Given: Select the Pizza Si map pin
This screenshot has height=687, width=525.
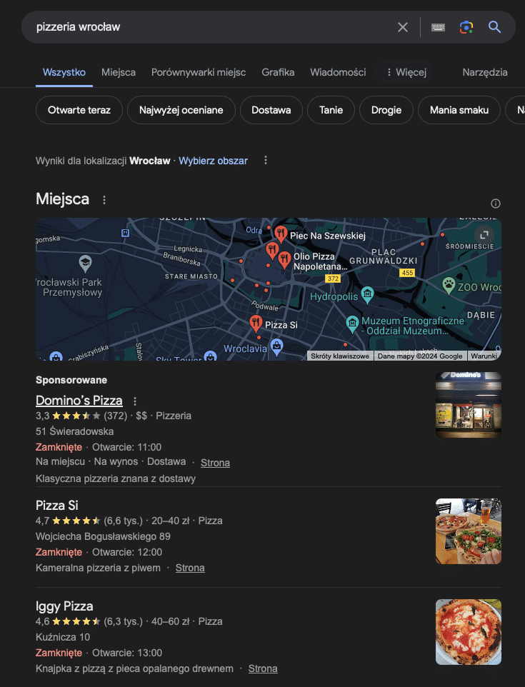Looking at the screenshot, I should [x=256, y=324].
